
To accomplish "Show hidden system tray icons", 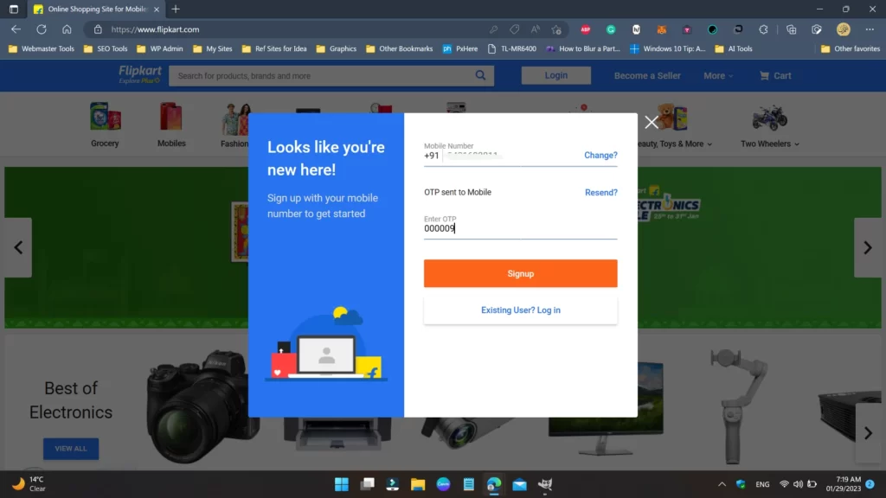I will pyautogui.click(x=722, y=484).
